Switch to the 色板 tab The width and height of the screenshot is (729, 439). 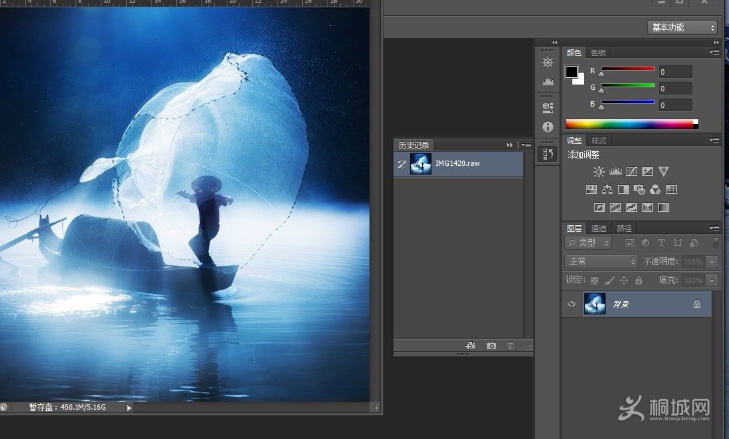click(x=598, y=53)
